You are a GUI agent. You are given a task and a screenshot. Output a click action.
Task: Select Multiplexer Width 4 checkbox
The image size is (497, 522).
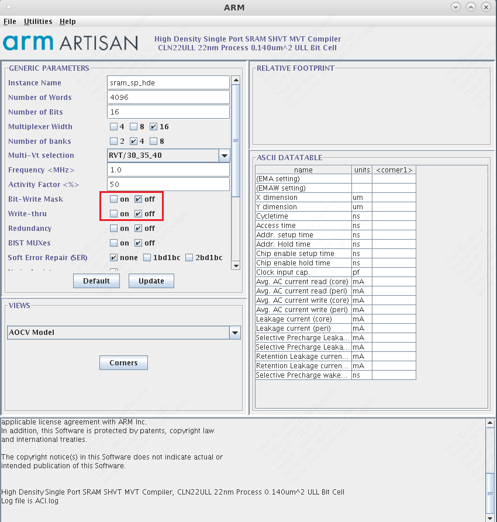coord(113,127)
